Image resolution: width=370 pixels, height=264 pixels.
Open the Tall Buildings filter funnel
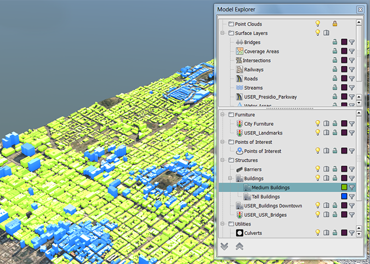[x=352, y=197]
